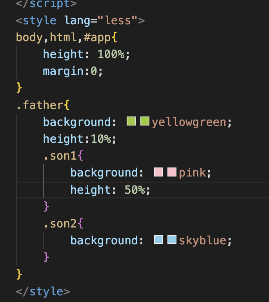Open the swatch directly touching the word pink

tap(172, 172)
